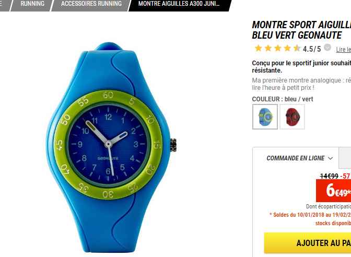Open the Running breadcrumb link
Viewport: 351px width, 257px height.
(x=32, y=4)
